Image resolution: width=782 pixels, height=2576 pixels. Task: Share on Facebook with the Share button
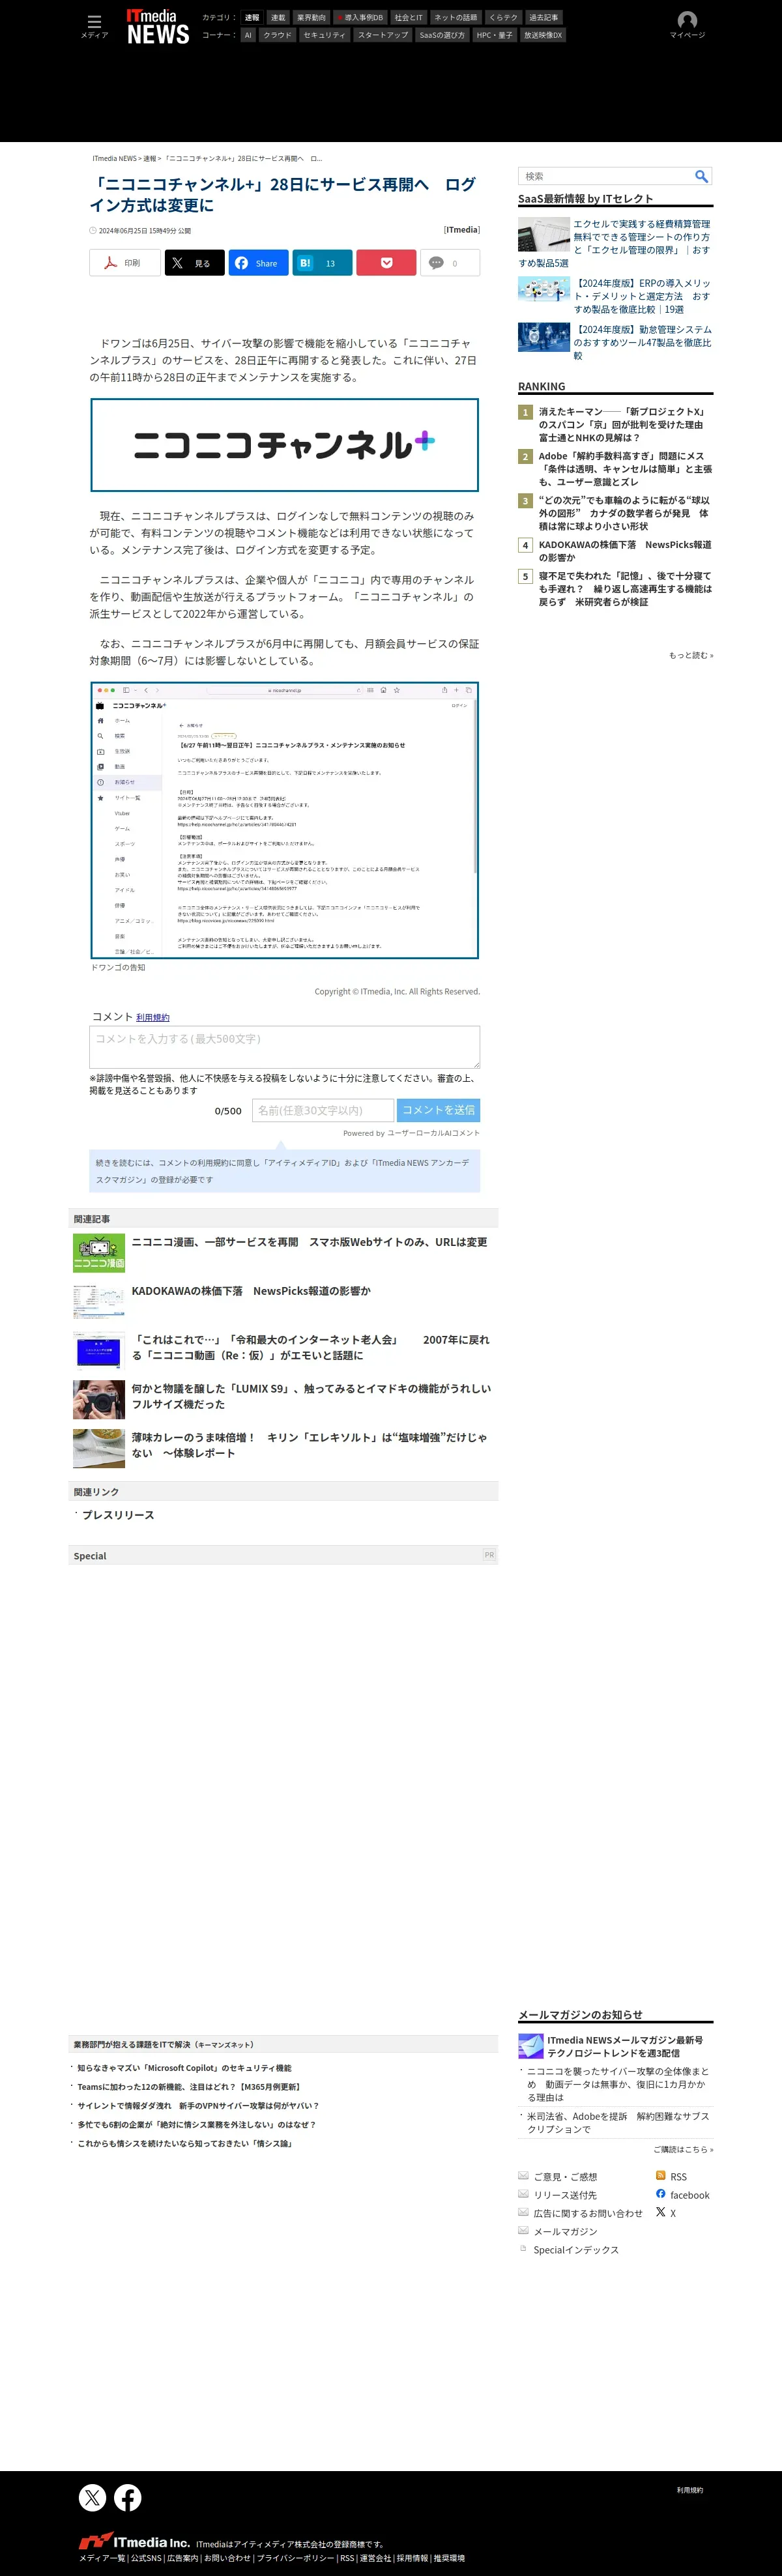(258, 263)
